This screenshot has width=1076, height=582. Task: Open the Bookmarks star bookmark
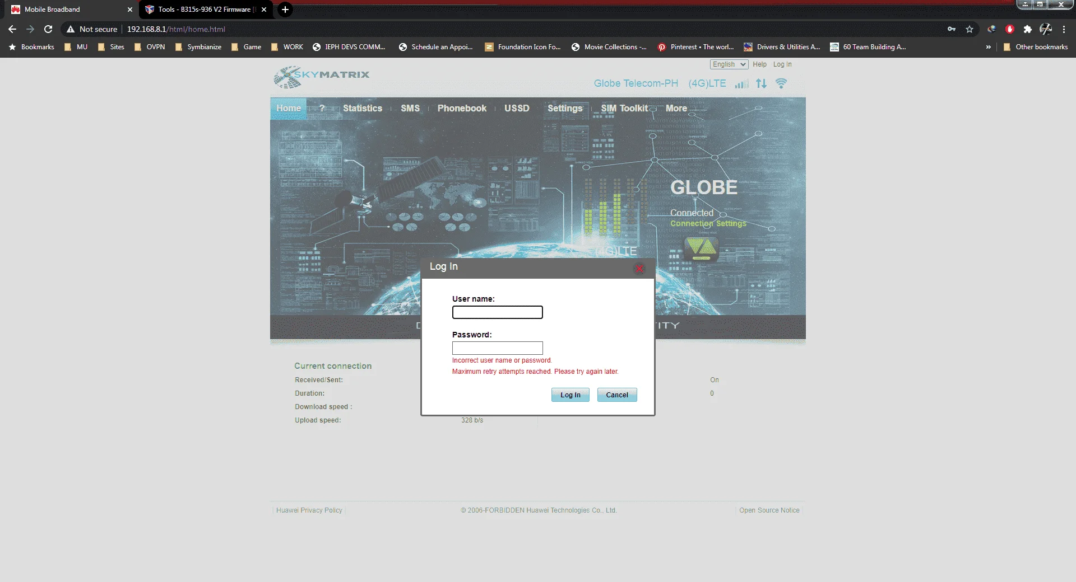(x=31, y=47)
